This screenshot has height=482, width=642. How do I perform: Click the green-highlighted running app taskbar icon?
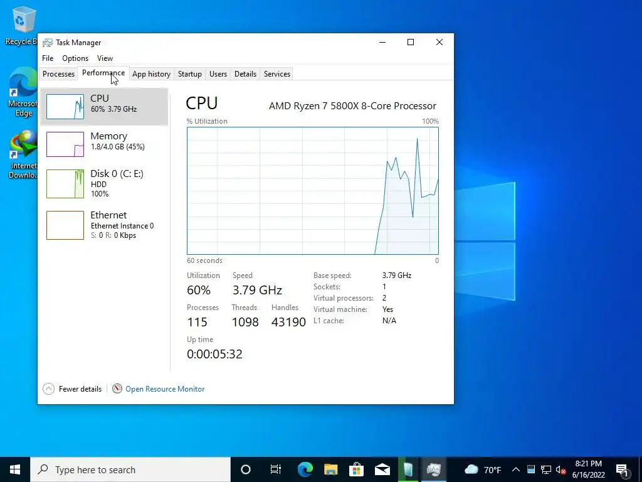coord(408,469)
